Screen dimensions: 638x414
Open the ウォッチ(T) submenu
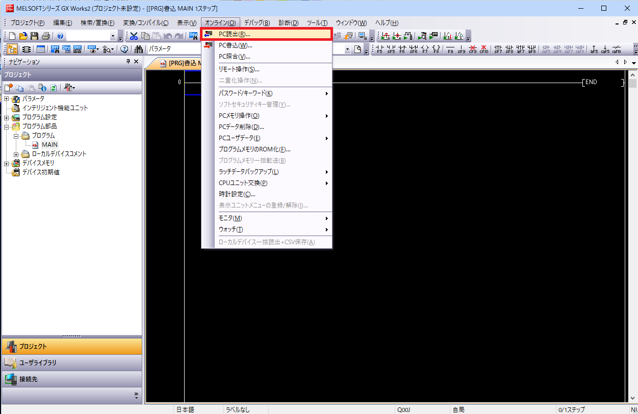pyautogui.click(x=267, y=229)
